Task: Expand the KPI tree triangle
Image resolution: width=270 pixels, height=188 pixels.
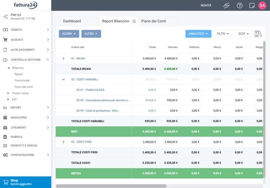Action: (x=8, y=99)
